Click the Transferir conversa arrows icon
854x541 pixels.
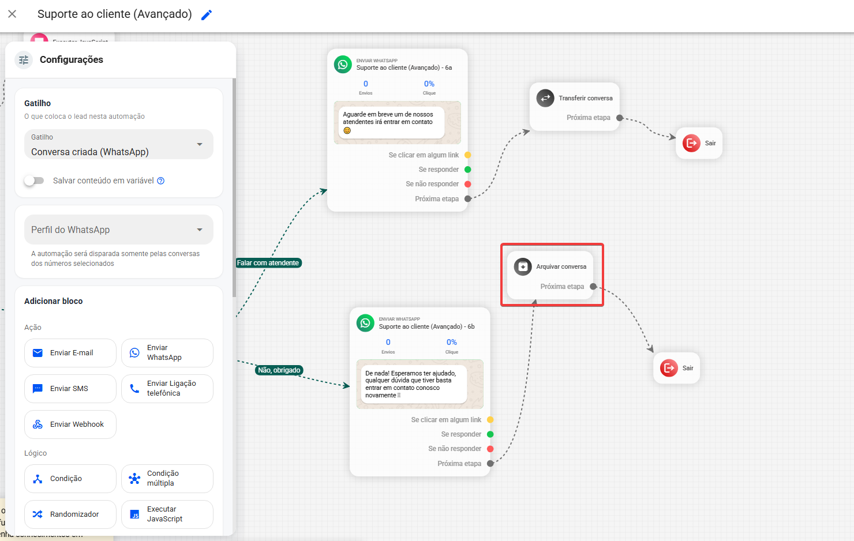click(x=545, y=98)
